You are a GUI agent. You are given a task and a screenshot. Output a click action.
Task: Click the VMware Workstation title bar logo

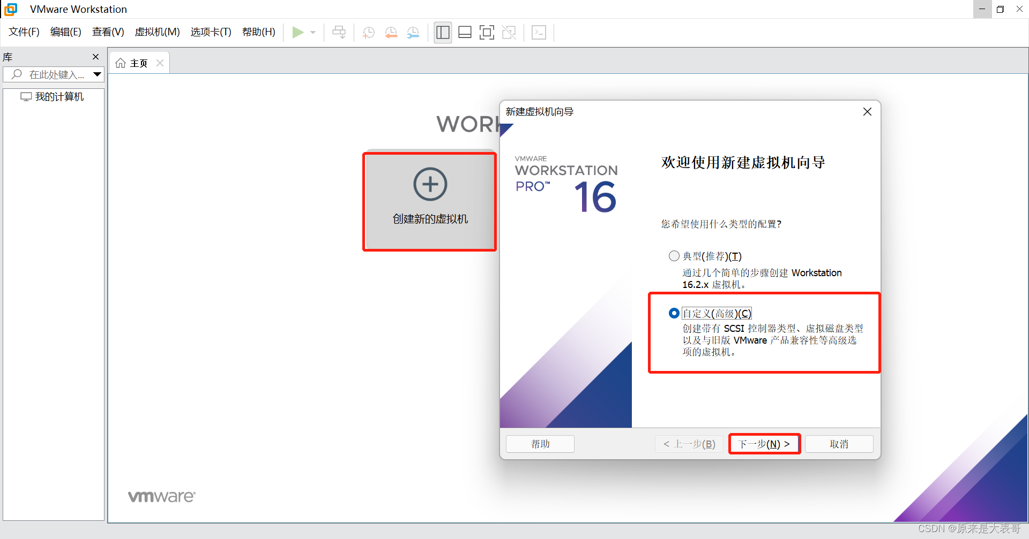tap(11, 9)
